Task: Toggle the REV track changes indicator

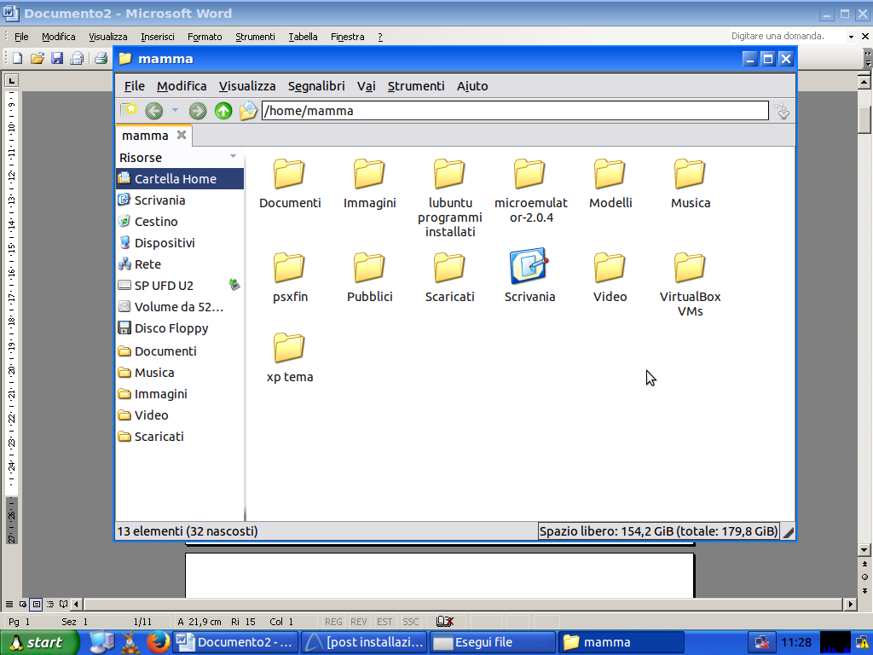Action: pos(359,622)
